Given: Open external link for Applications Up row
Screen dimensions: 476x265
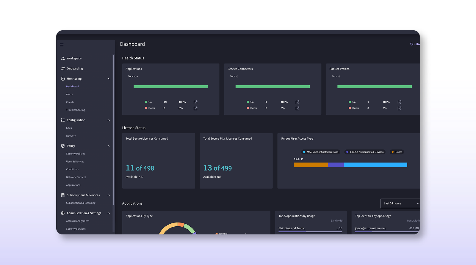Looking at the screenshot, I should pos(195,102).
